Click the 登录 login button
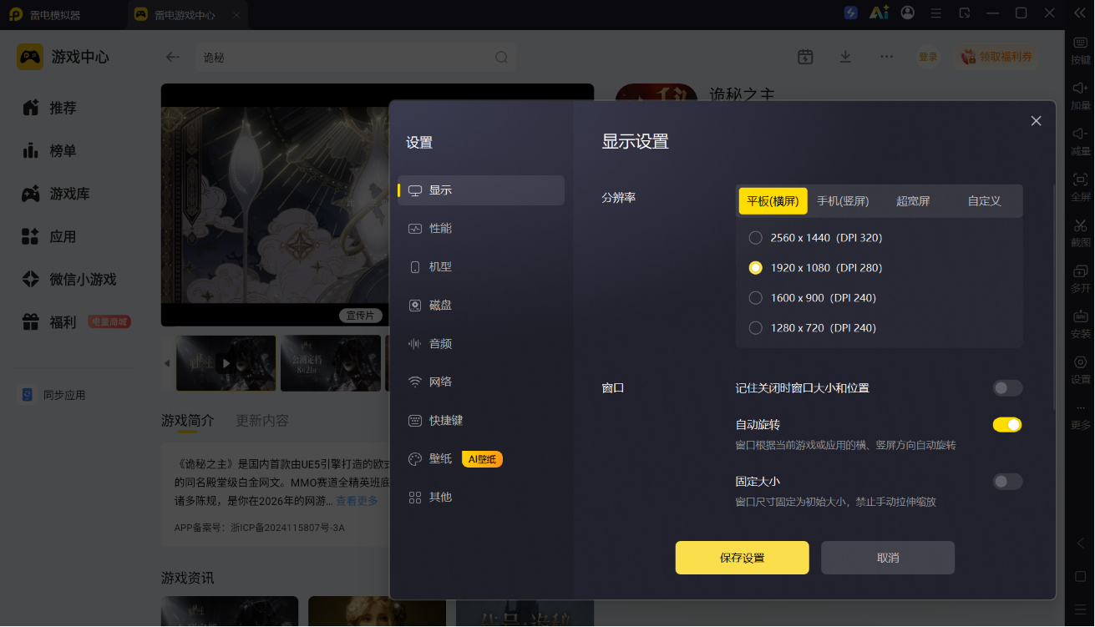1095x627 pixels. click(928, 57)
